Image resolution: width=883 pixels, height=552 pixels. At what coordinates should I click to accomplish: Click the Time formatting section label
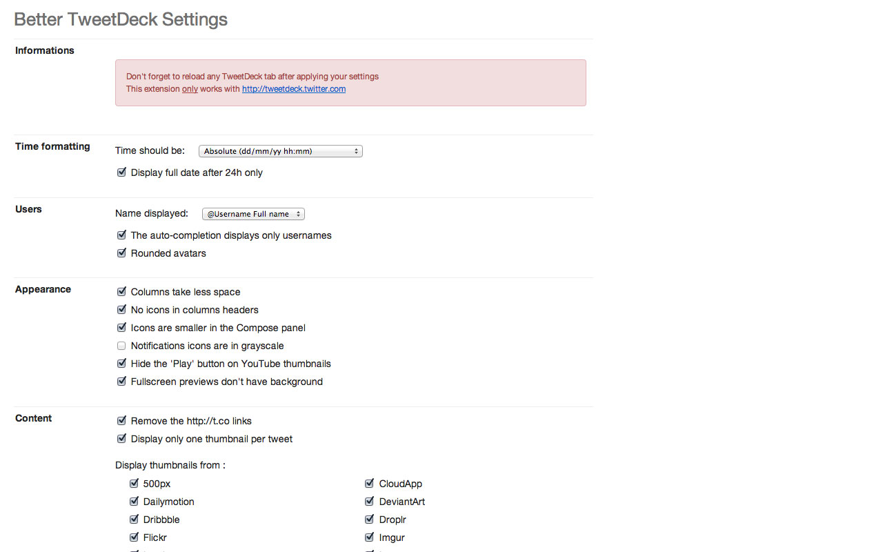(x=52, y=146)
